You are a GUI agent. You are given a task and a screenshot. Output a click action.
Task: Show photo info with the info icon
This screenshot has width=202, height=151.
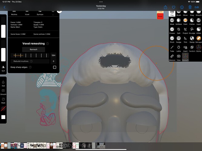click(182, 7)
